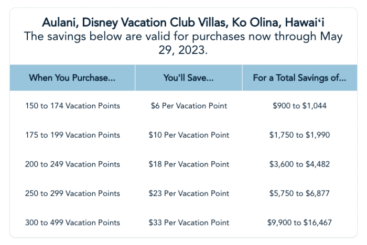Click 'For a Total Savings of...' header
Image resolution: width=367 pixels, height=245 pixels.
click(x=299, y=78)
